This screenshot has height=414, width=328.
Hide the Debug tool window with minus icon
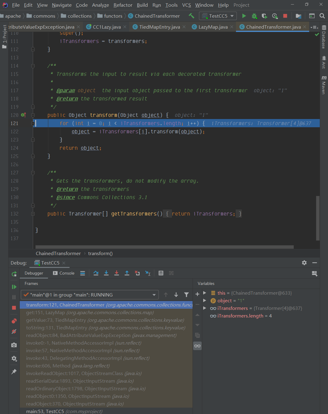tap(315, 263)
